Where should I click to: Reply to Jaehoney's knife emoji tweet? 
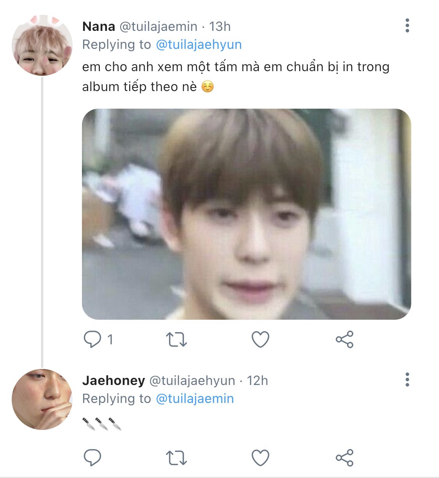(92, 457)
